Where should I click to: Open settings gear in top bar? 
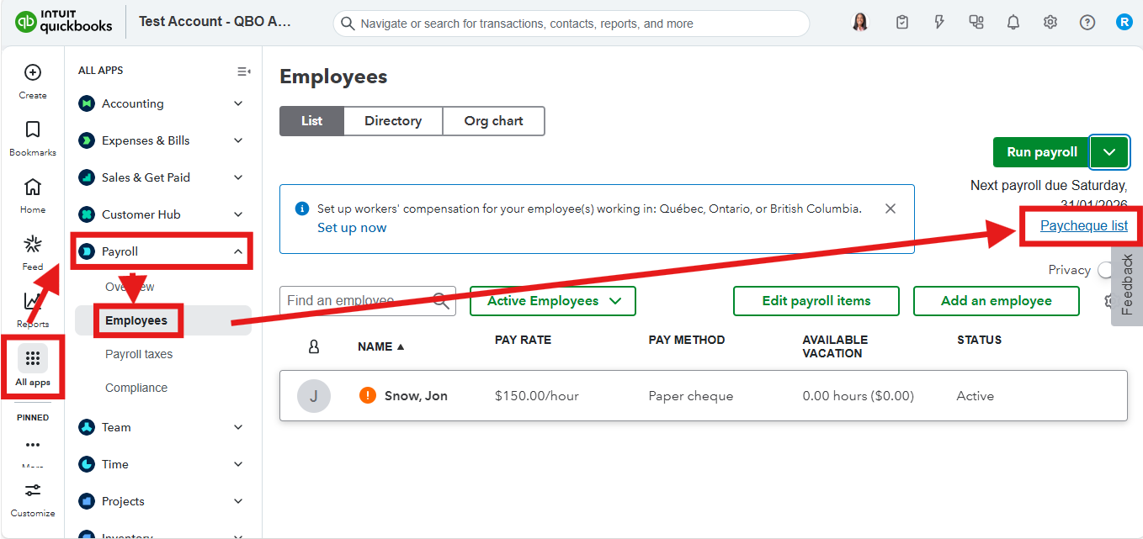(1050, 23)
